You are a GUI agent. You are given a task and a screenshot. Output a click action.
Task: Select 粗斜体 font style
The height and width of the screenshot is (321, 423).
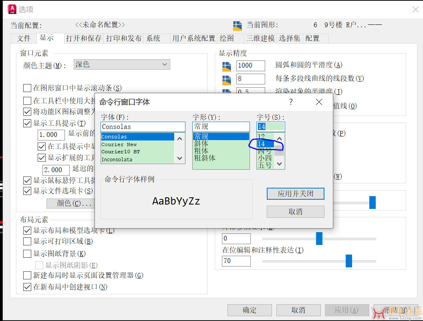coord(221,158)
